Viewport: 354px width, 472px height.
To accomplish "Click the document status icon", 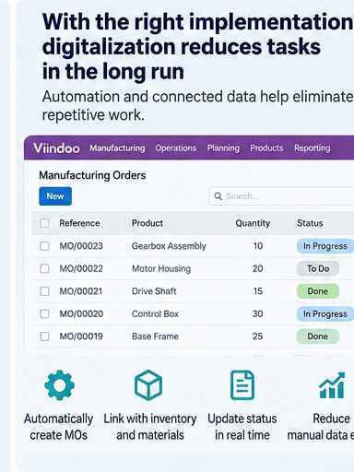I will (x=242, y=385).
